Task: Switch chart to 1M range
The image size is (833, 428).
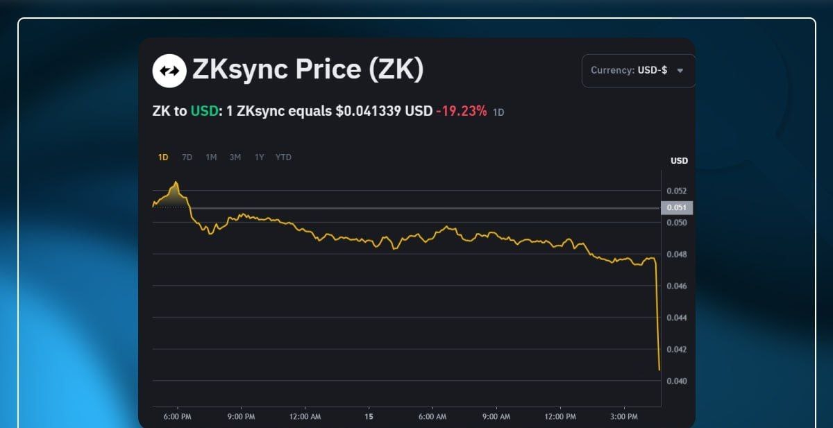Action: [211, 157]
